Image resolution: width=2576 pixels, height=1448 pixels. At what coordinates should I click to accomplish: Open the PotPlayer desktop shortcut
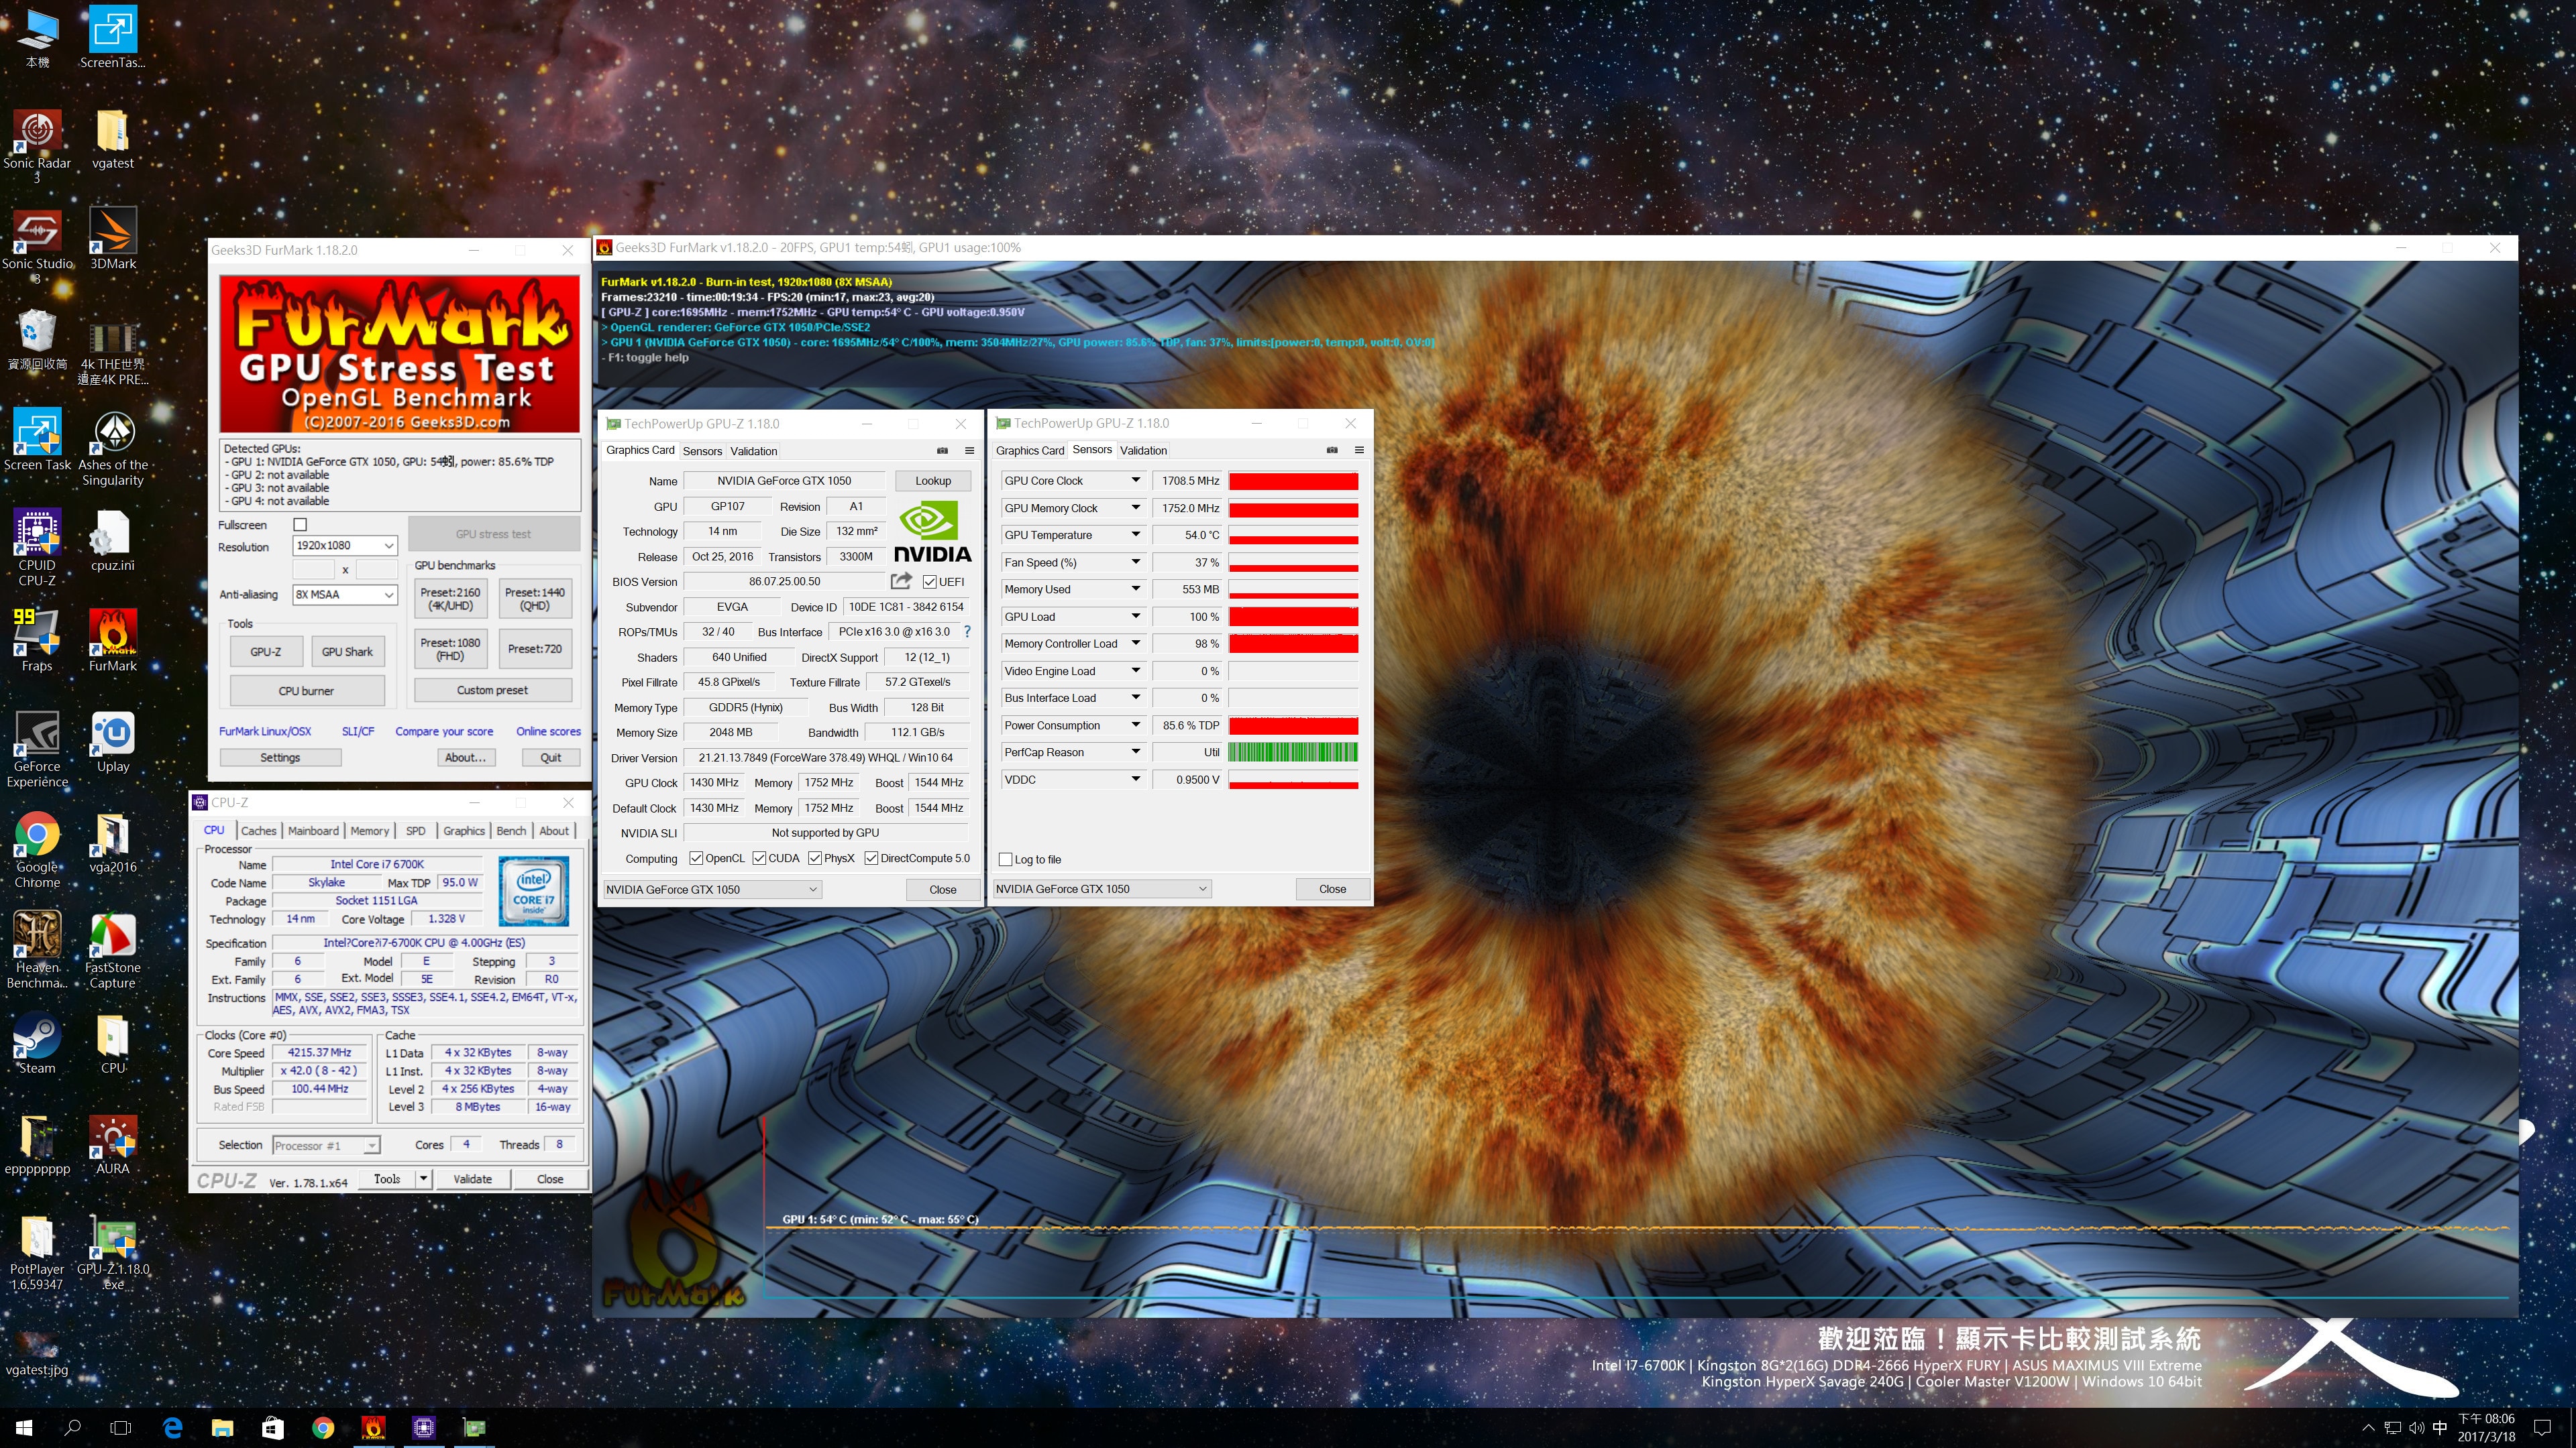tap(37, 1252)
